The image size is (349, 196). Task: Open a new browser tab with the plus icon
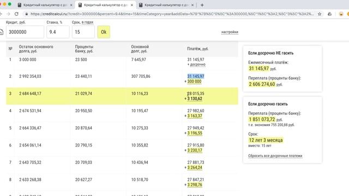202,5
